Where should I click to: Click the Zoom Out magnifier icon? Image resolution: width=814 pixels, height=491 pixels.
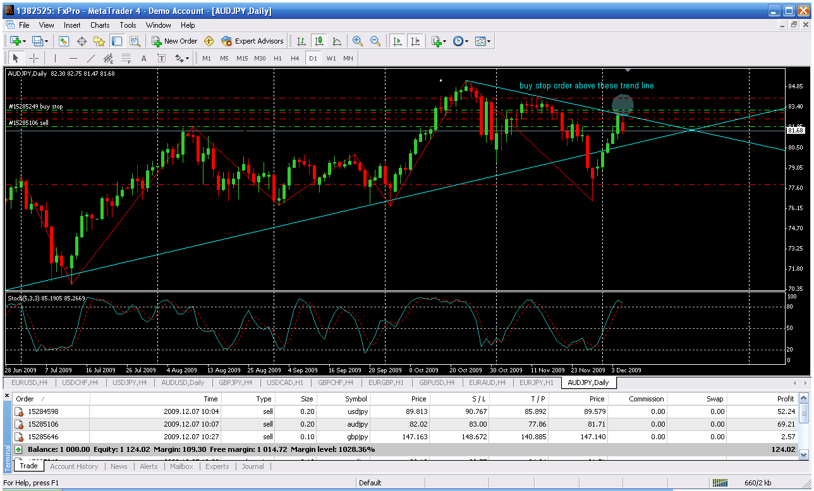[375, 41]
